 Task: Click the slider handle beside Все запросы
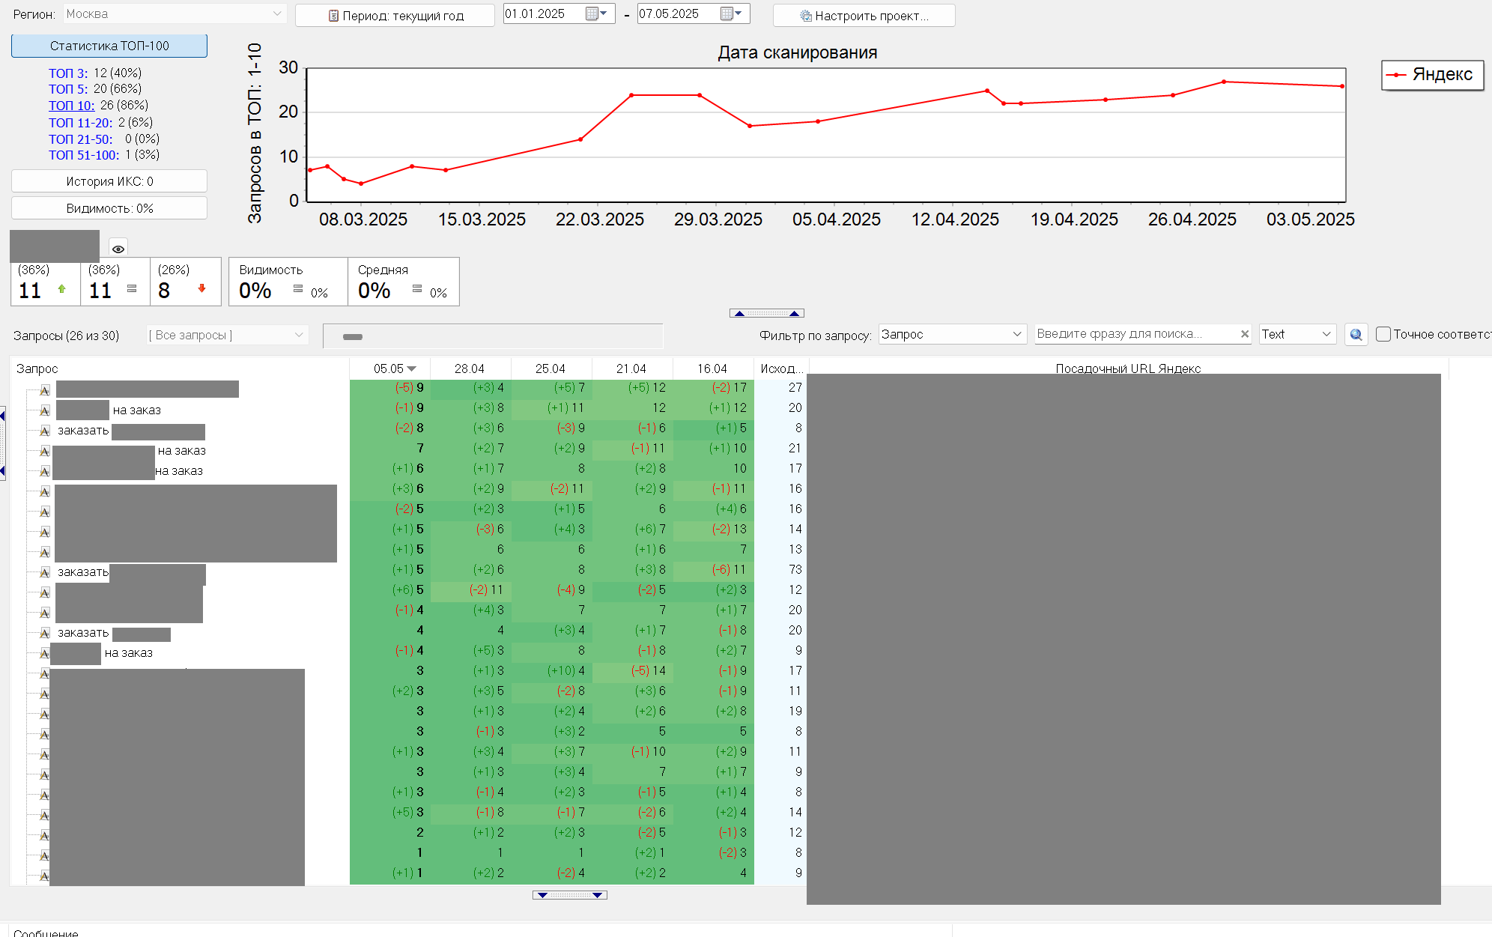[353, 337]
